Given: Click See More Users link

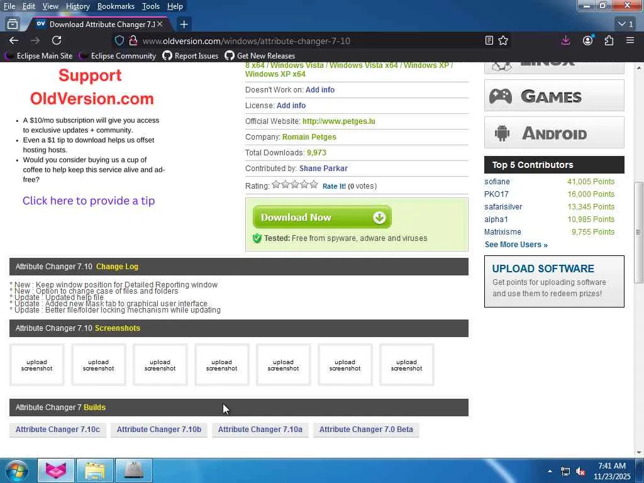Looking at the screenshot, I should (x=516, y=245).
